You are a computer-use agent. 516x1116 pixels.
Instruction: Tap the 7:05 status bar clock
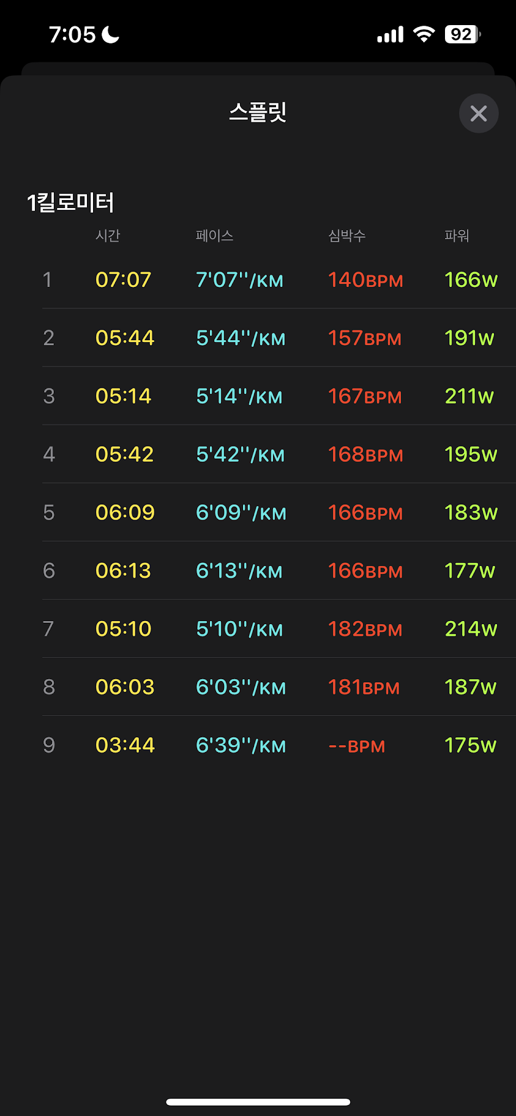[72, 35]
